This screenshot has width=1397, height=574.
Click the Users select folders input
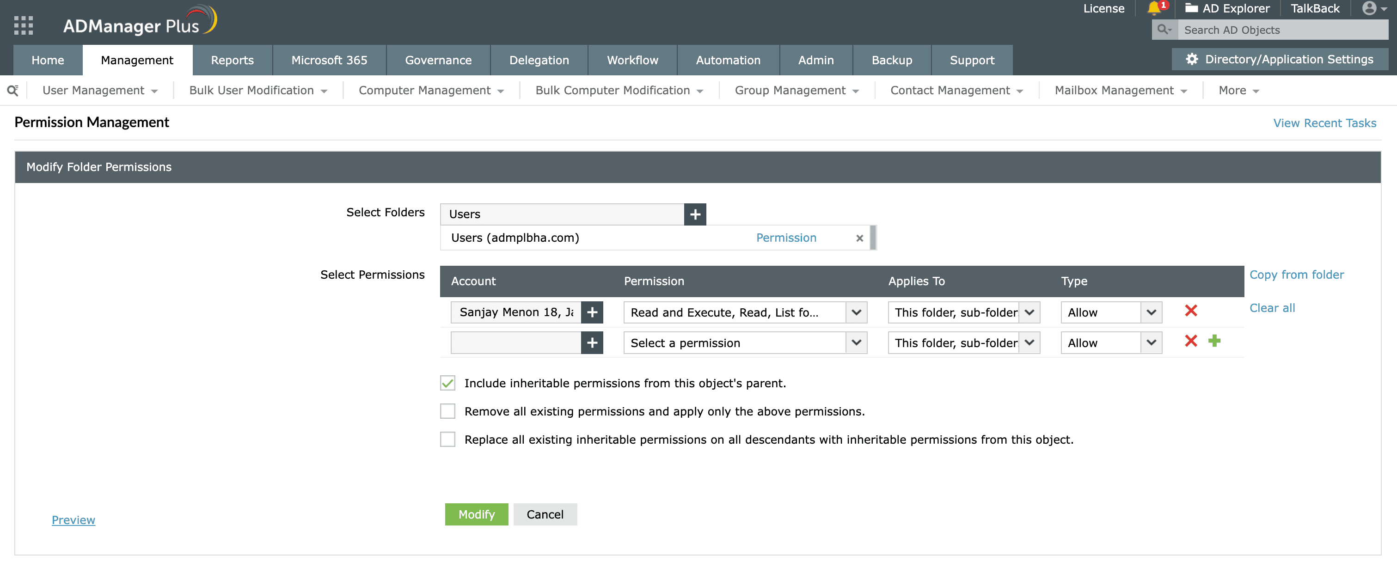click(562, 214)
